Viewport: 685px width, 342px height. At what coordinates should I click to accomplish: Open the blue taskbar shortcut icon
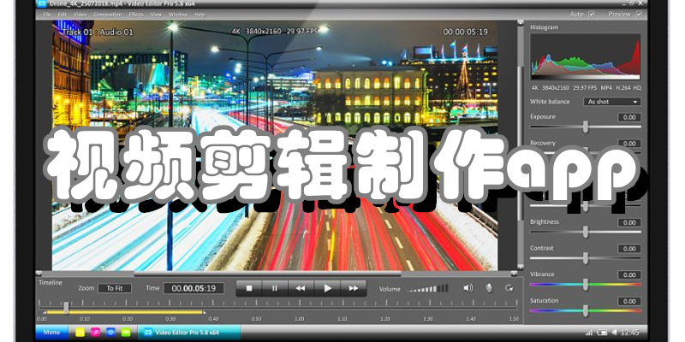110,333
